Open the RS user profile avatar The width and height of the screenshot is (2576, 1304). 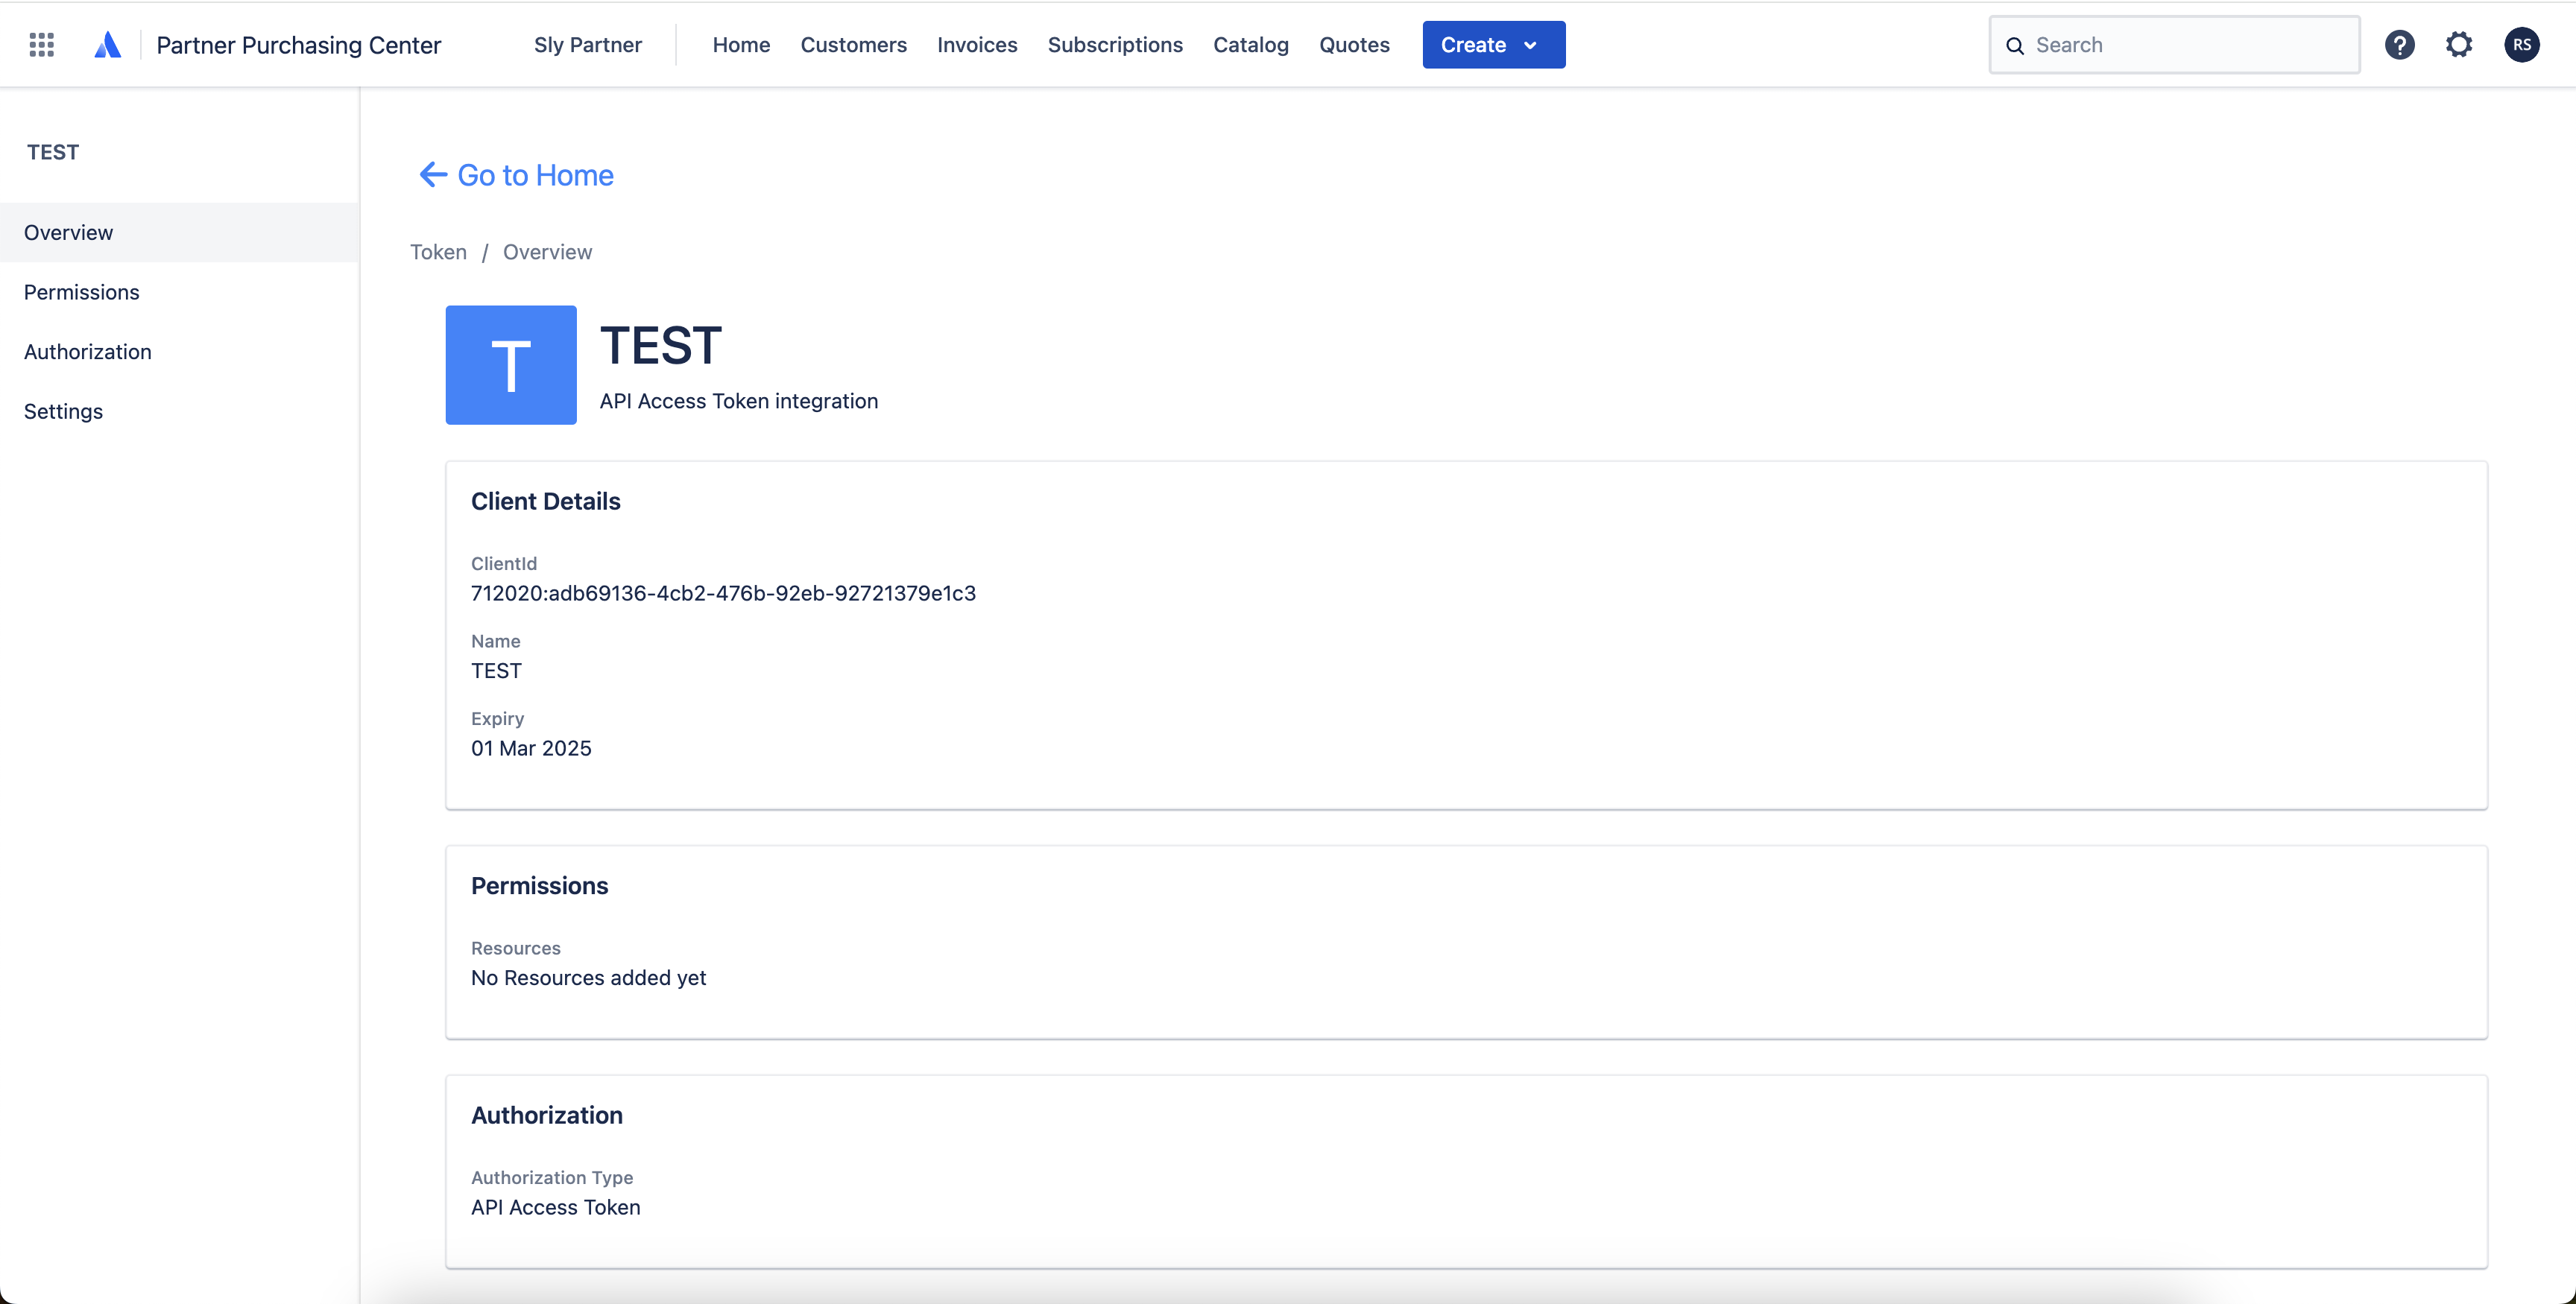tap(2521, 45)
